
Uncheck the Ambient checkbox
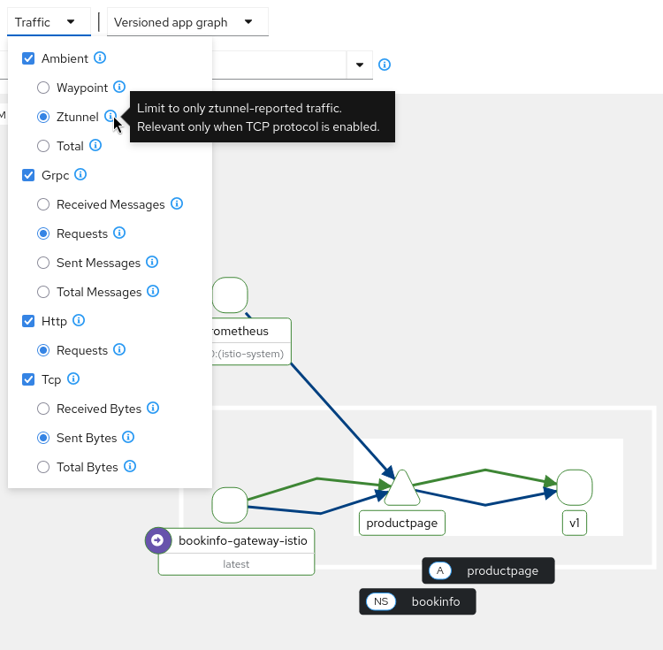[x=28, y=58]
